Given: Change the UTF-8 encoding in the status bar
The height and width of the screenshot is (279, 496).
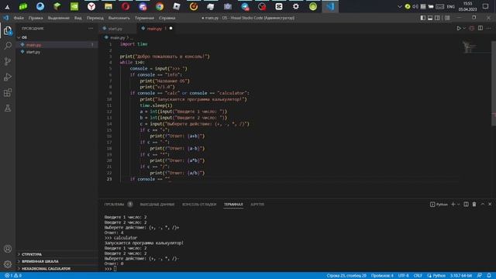Looking at the screenshot, I should 403,276.
